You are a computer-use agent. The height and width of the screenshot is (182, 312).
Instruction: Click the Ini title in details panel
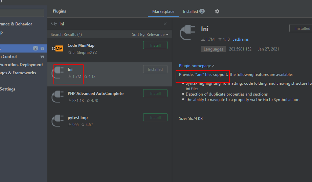click(x=205, y=29)
